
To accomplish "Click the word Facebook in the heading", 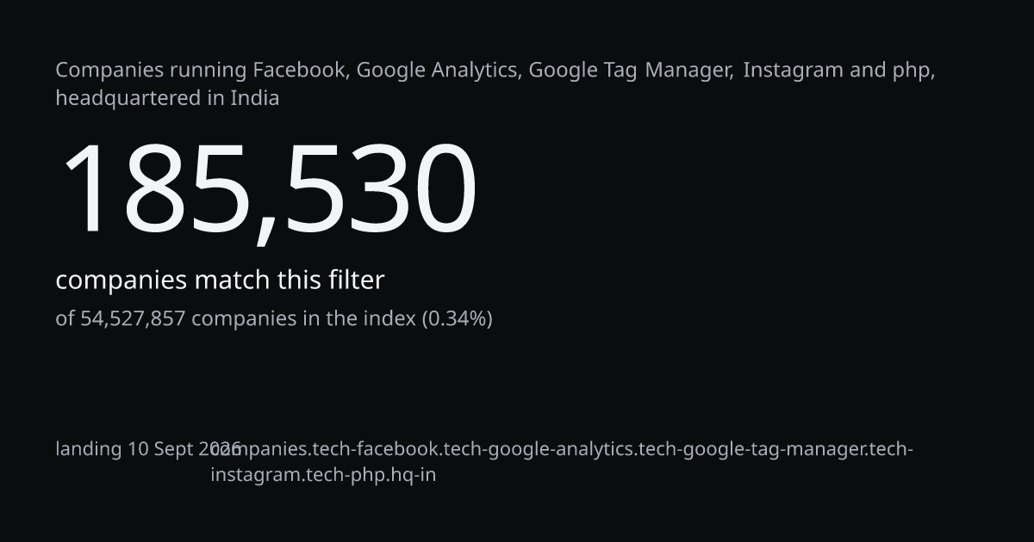I will pos(298,71).
